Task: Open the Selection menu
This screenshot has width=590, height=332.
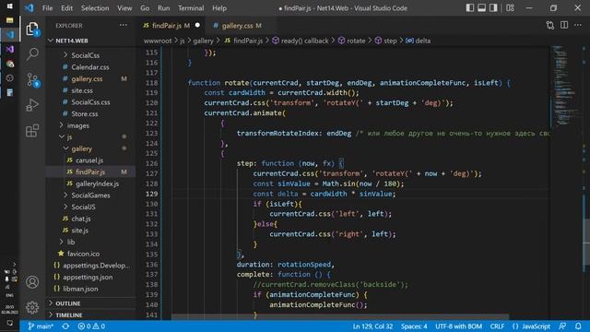Action: [x=95, y=8]
